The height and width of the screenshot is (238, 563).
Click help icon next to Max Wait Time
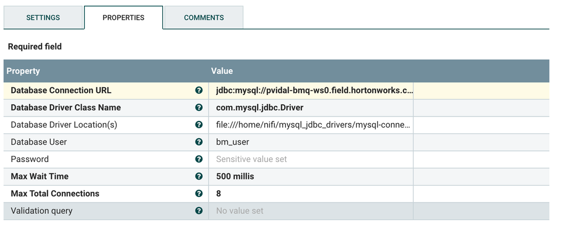pyautogui.click(x=199, y=176)
